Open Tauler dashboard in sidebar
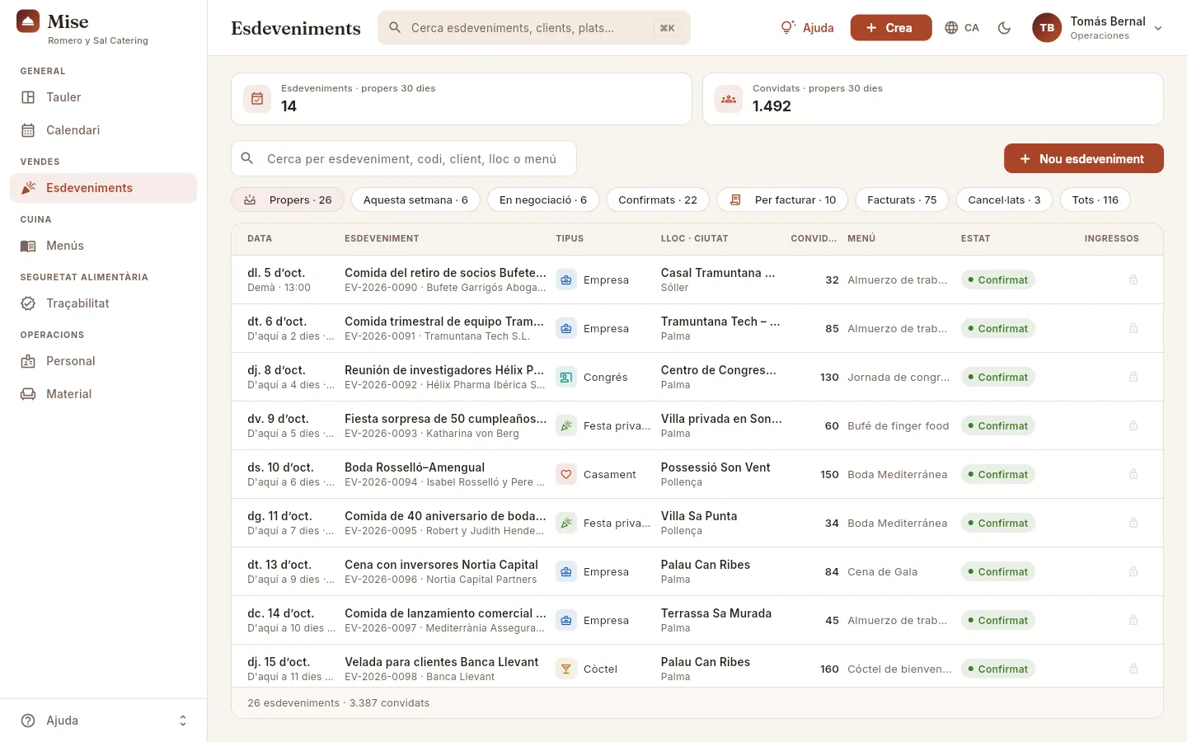Screen dimensions: 1187x742 click(103, 97)
